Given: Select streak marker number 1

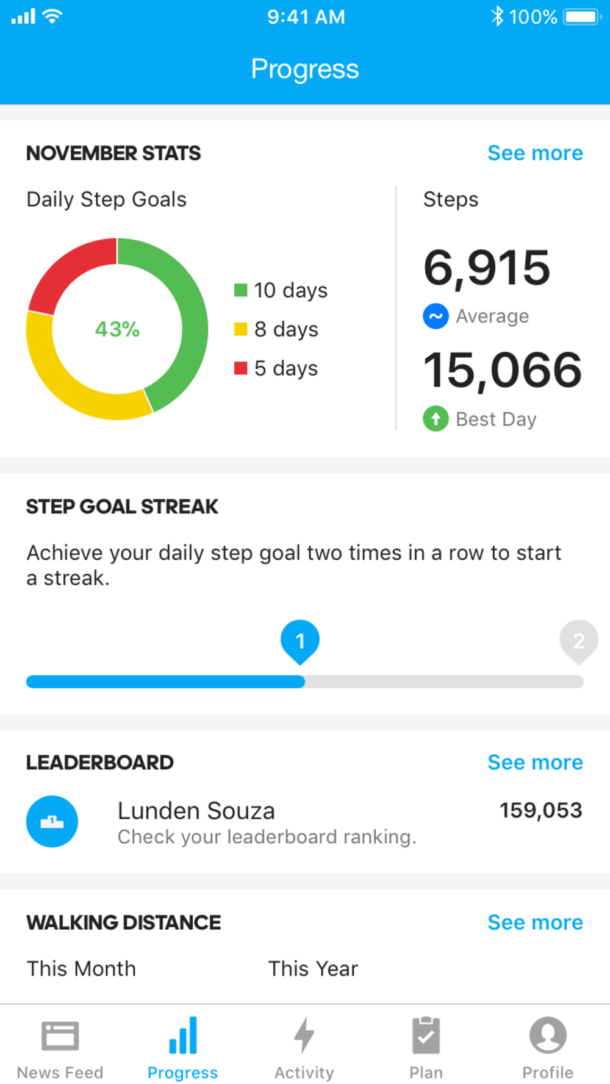Looking at the screenshot, I should click(x=300, y=642).
